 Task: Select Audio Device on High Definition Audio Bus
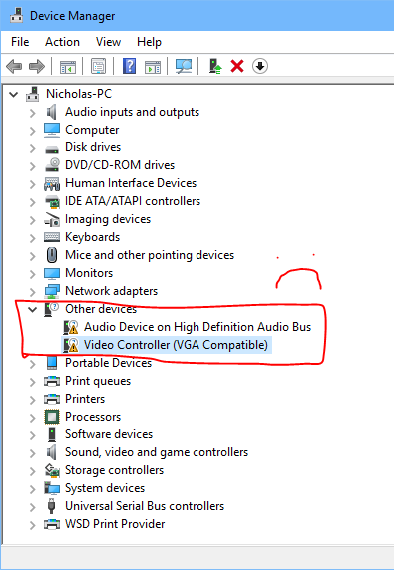point(197,327)
